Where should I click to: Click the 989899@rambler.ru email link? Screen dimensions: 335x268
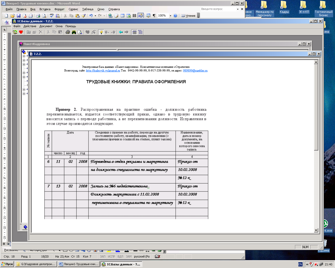pos(195,70)
